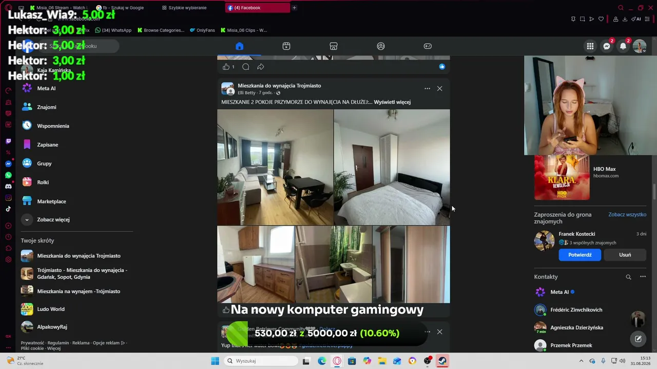The height and width of the screenshot is (369, 657).
Task: Open the Facebook Reels video icon
Action: [x=286, y=46]
